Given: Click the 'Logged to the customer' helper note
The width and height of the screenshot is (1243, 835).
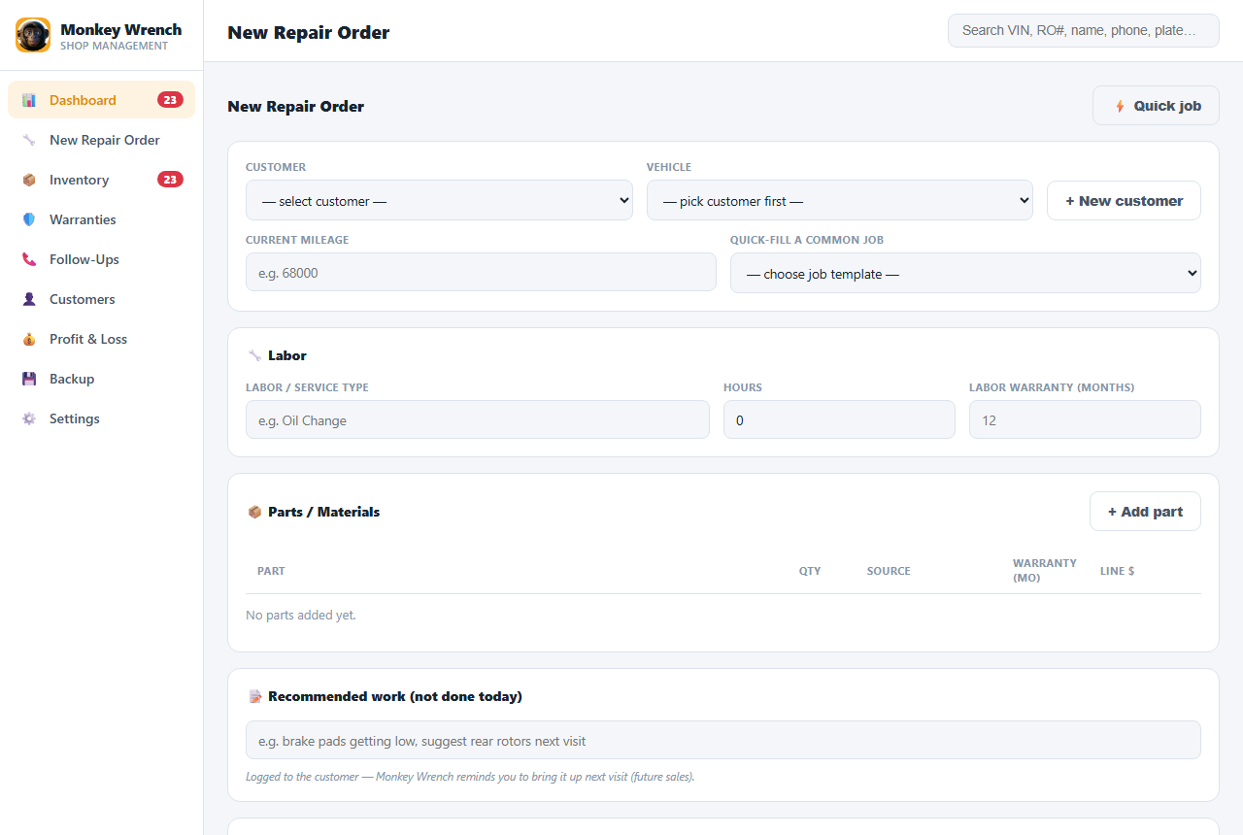Looking at the screenshot, I should pos(470,777).
